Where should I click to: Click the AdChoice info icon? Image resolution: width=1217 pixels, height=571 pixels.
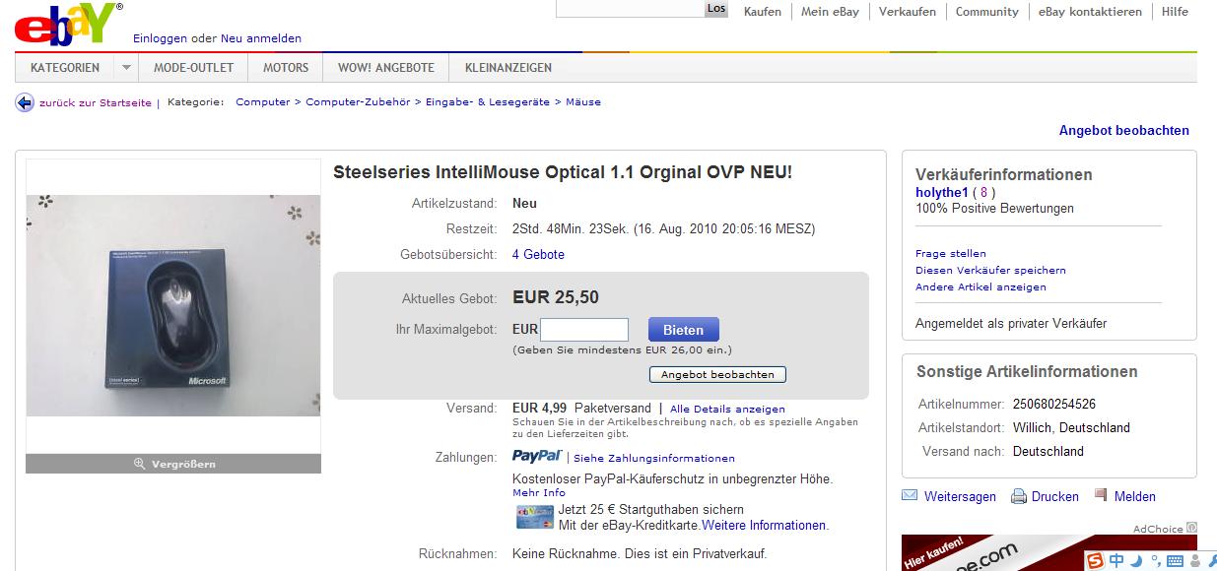pyautogui.click(x=1191, y=528)
